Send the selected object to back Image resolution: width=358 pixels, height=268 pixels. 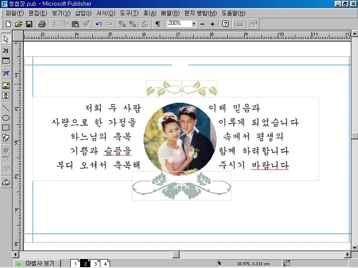[x=132, y=24]
